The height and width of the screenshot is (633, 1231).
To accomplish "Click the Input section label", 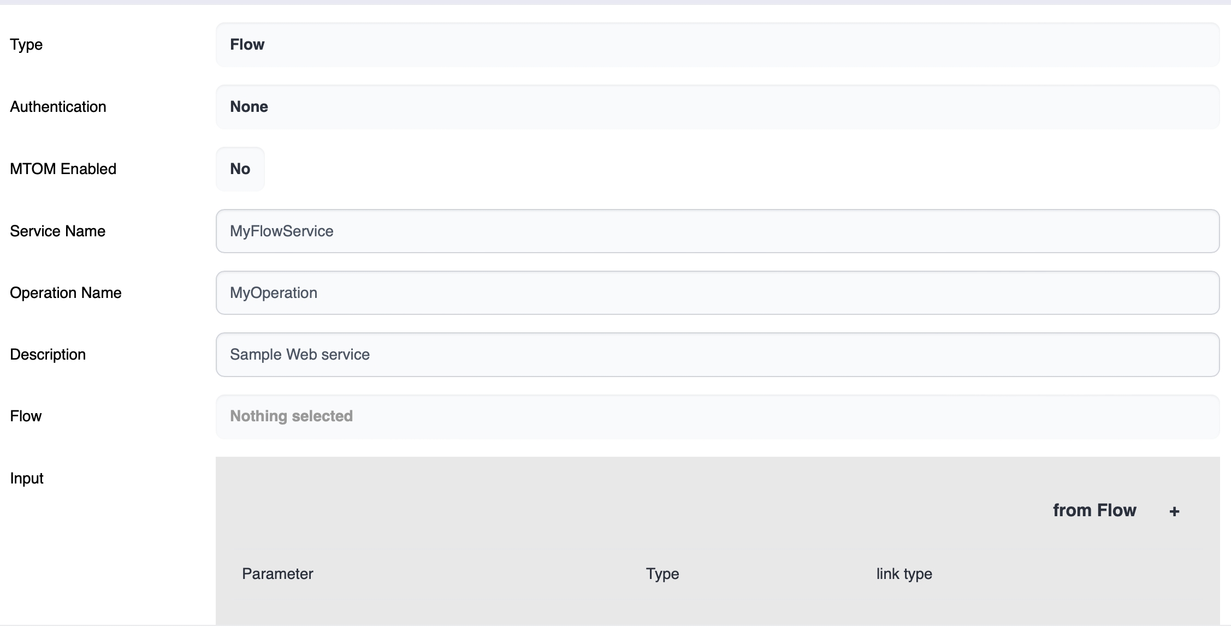I will [27, 479].
